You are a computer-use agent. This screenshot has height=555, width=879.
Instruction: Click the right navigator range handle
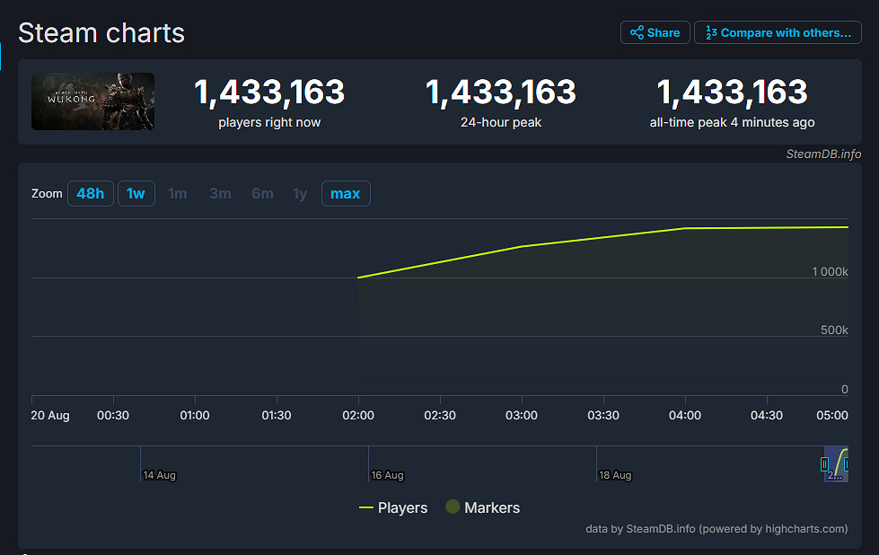pos(847,463)
